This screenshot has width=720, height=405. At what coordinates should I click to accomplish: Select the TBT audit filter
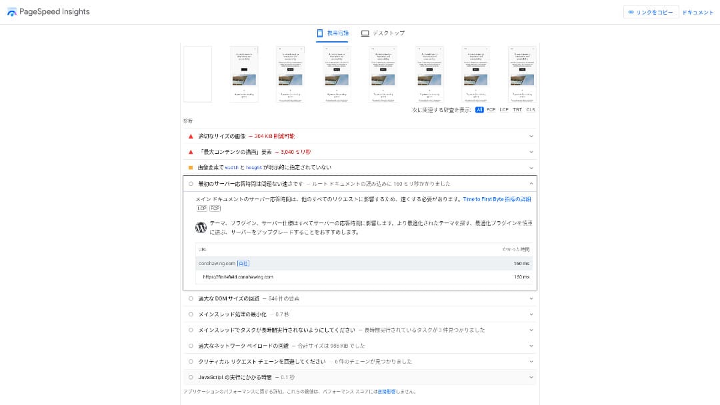(x=517, y=109)
